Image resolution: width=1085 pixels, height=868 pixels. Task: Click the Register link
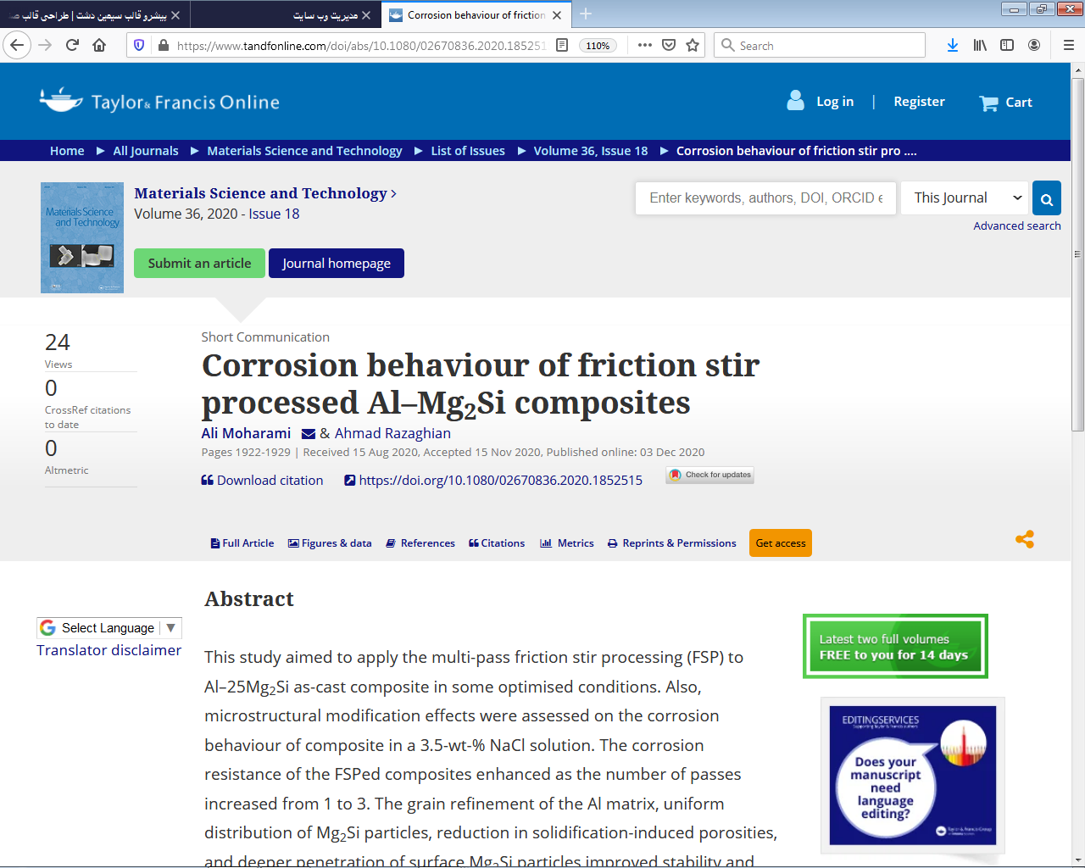click(x=919, y=102)
